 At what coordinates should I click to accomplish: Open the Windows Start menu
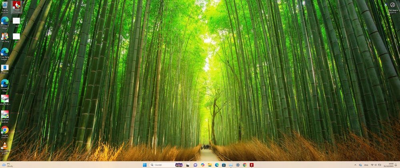click(x=145, y=165)
